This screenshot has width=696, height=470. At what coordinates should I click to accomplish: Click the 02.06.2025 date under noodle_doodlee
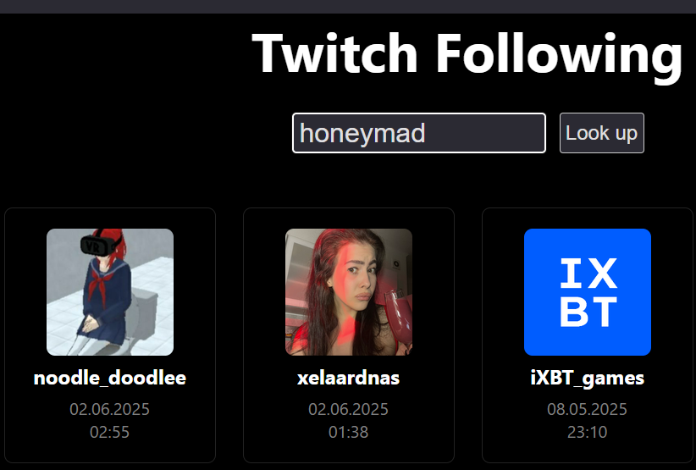[x=109, y=409]
